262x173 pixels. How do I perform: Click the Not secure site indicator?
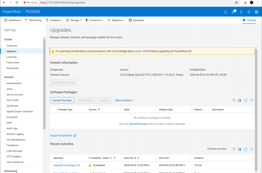pos(30,2)
